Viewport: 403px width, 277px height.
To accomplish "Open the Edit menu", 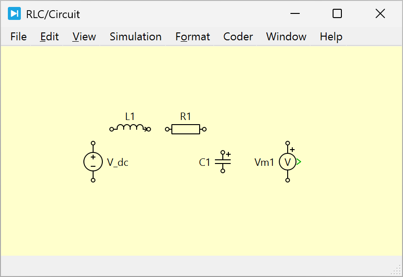I will (50, 37).
